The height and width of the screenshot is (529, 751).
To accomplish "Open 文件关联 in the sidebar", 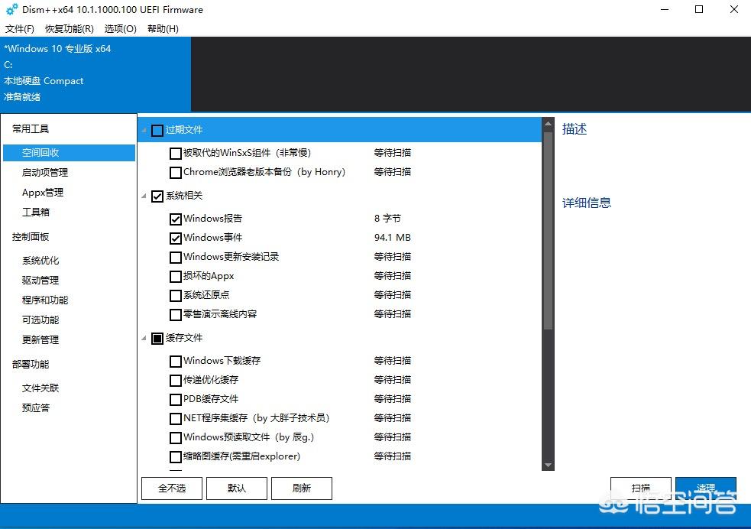I will point(40,388).
